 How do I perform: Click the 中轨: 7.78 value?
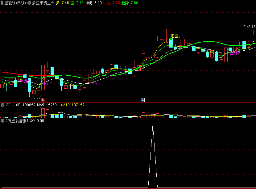pos(112,3)
